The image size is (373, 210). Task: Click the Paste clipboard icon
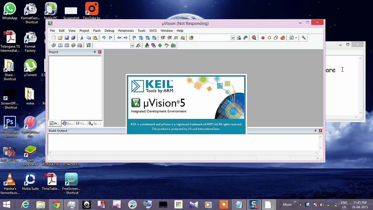coord(95,38)
